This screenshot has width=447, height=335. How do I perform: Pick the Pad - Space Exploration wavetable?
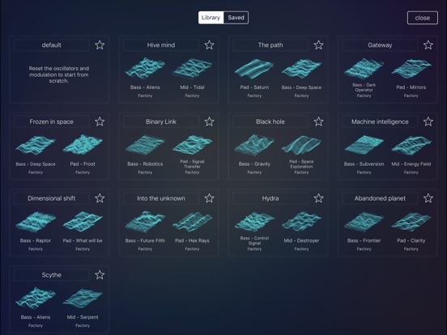click(x=301, y=146)
